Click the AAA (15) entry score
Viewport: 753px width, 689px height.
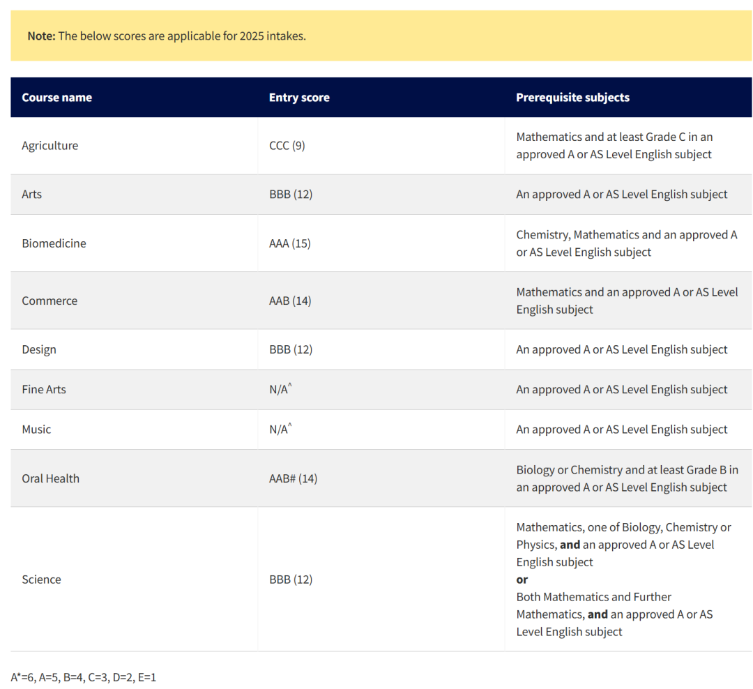pyautogui.click(x=289, y=243)
